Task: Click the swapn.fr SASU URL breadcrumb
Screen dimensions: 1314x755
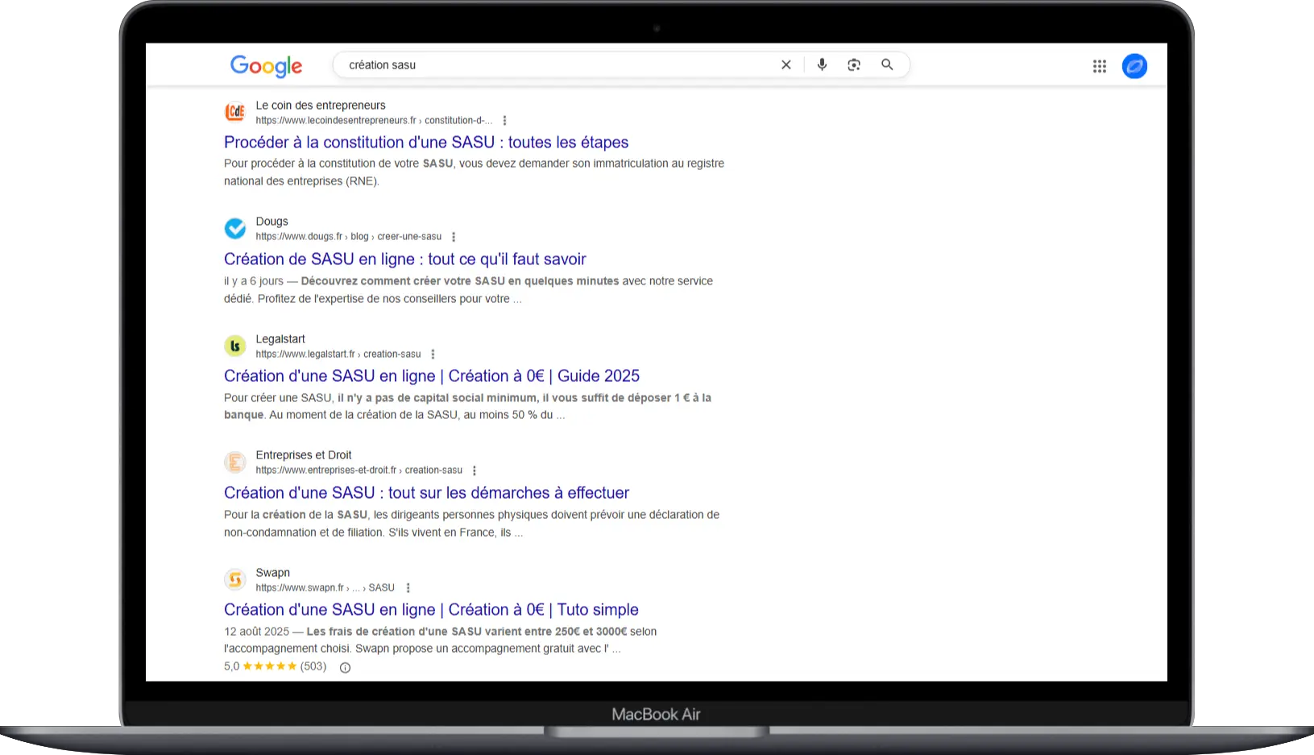Action: 325,588
